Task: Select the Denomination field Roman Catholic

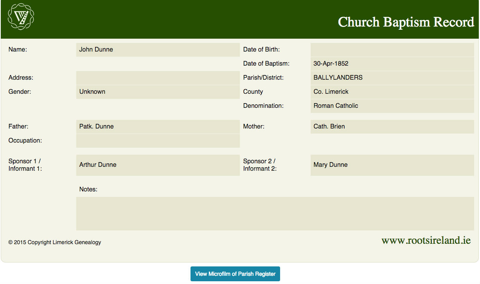Action: (x=392, y=106)
